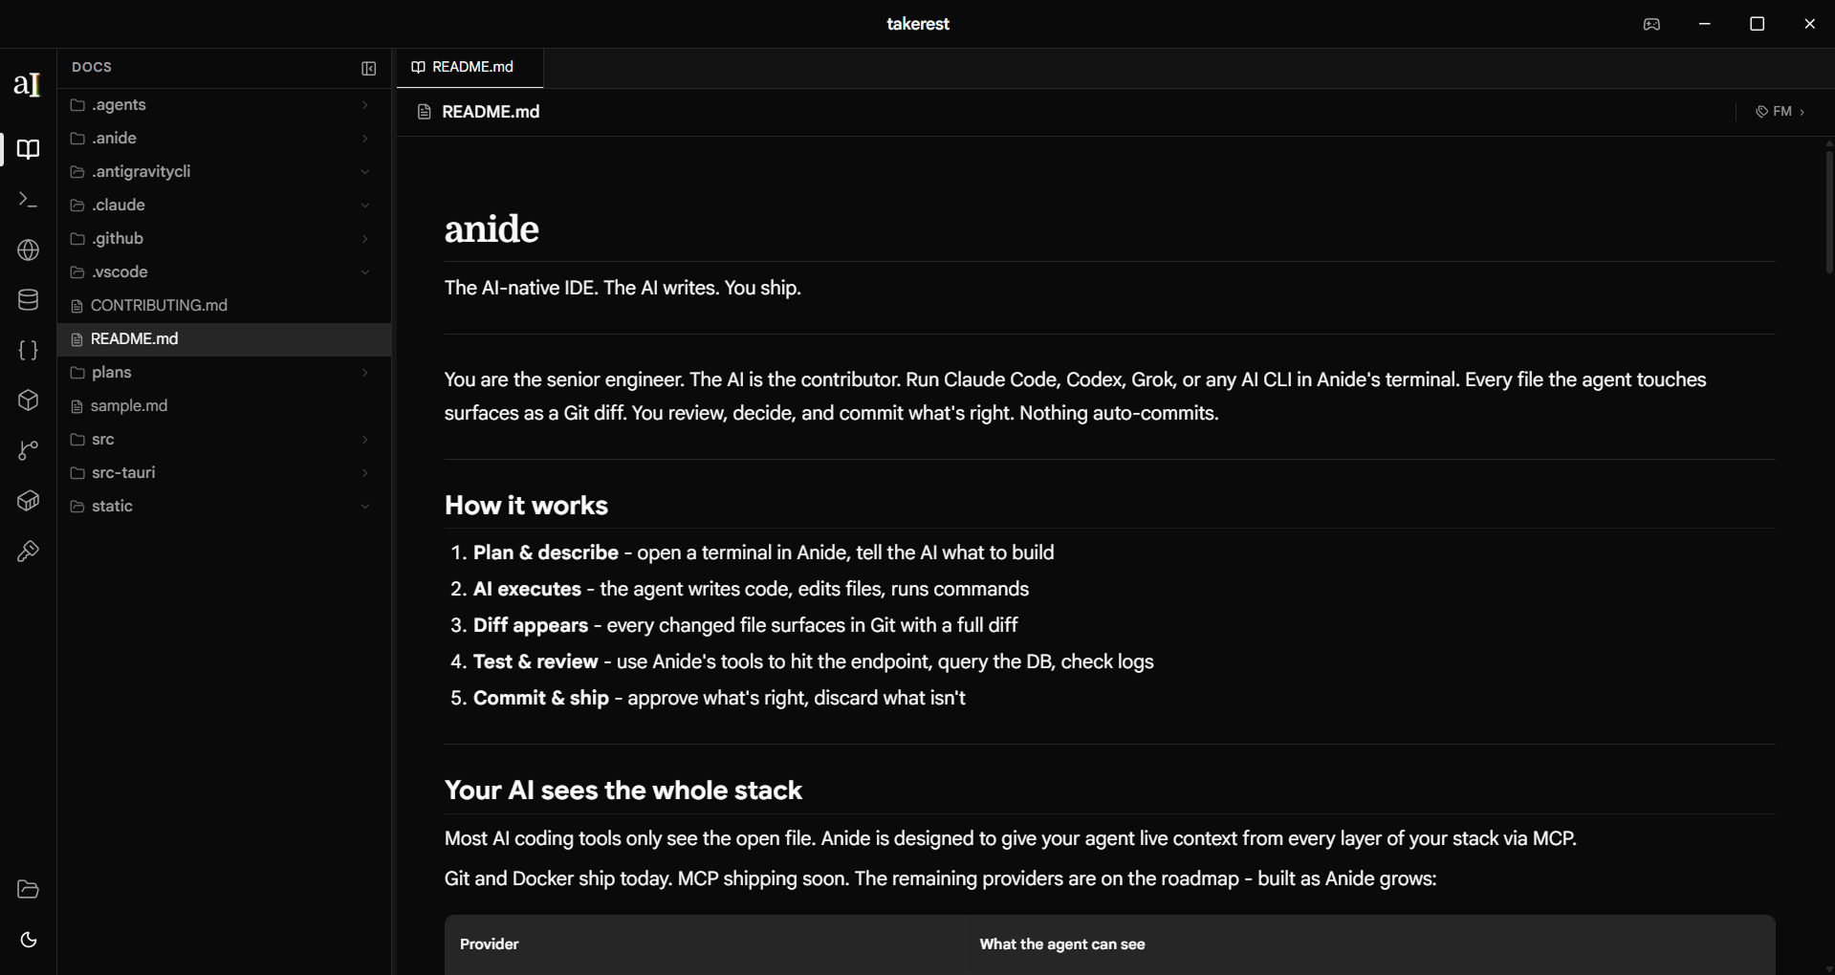1835x975 pixels.
Task: Open the Terminal panel icon
Action: point(28,200)
